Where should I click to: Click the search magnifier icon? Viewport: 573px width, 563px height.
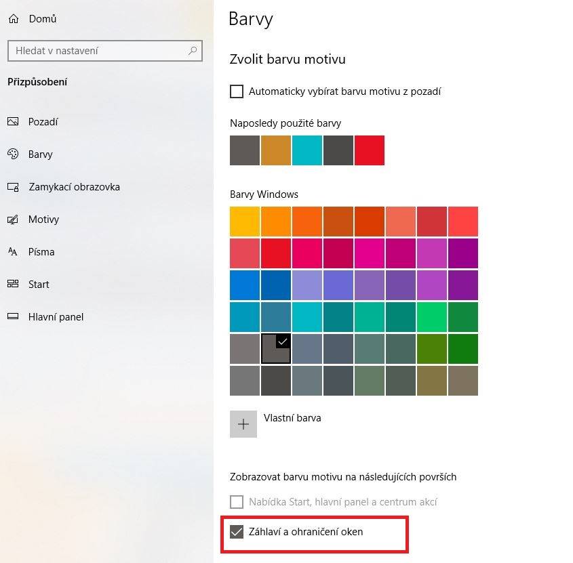pos(193,51)
